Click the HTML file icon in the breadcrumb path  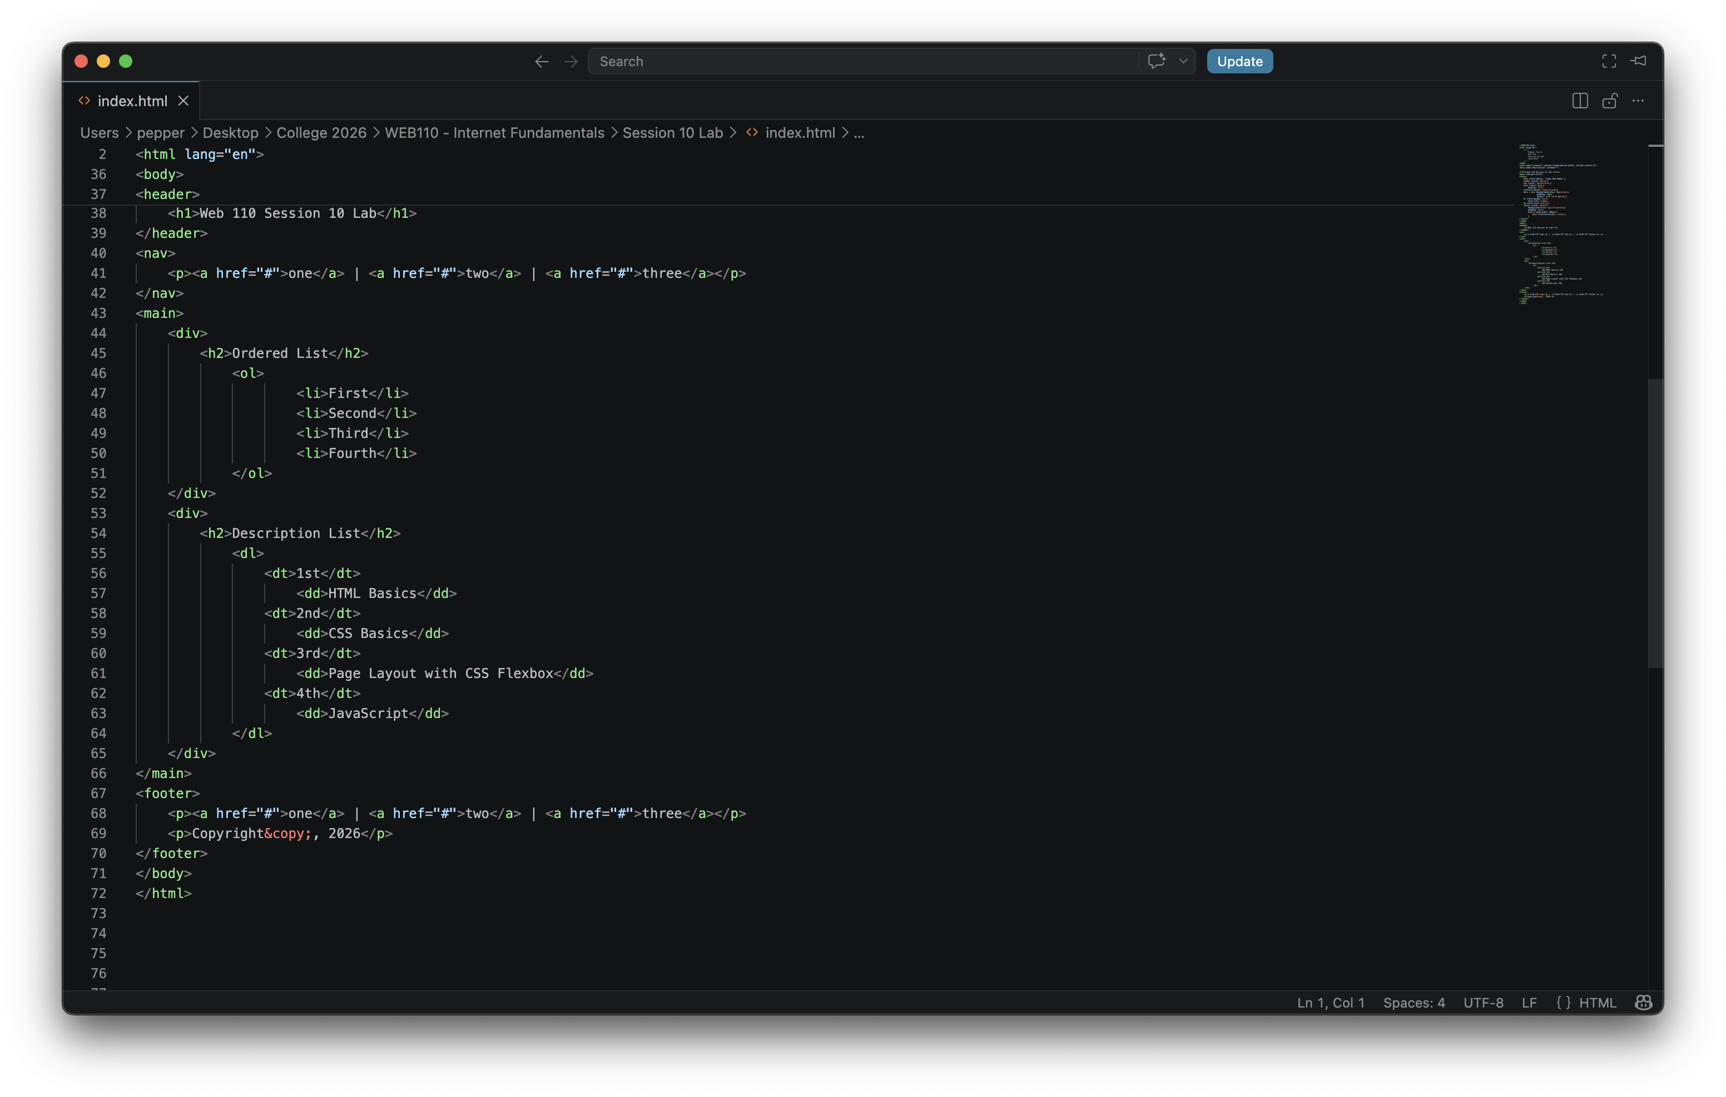click(x=752, y=133)
